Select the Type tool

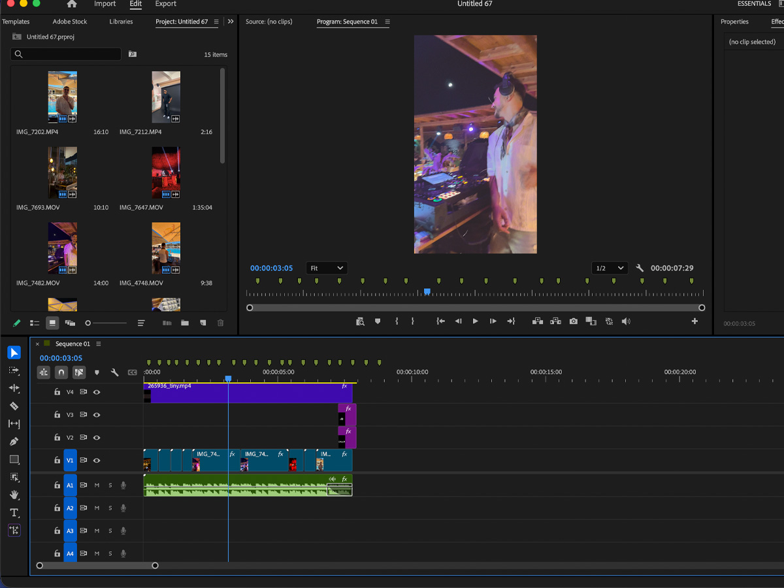tap(14, 513)
